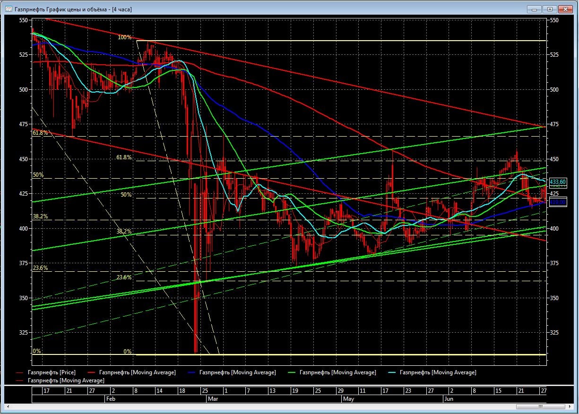
Task: Click the inner 61.8% Fibonacci label
Action: 124,157
